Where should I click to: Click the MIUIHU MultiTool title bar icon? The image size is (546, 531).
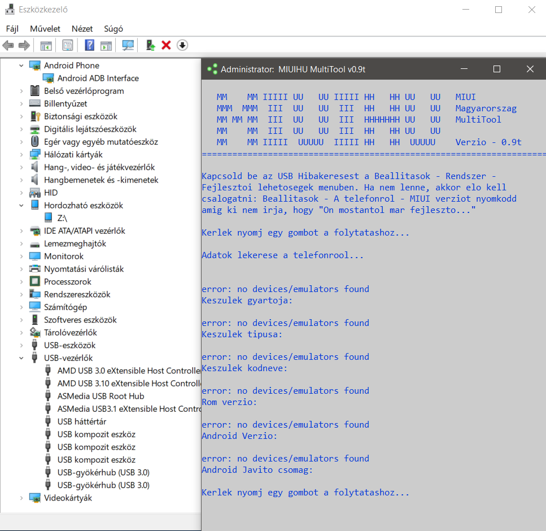212,69
